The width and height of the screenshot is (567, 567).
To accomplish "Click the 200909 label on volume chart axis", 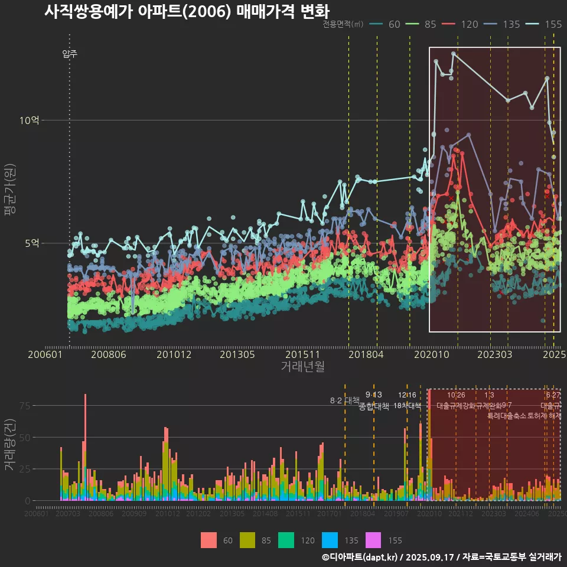I will 134,513.
